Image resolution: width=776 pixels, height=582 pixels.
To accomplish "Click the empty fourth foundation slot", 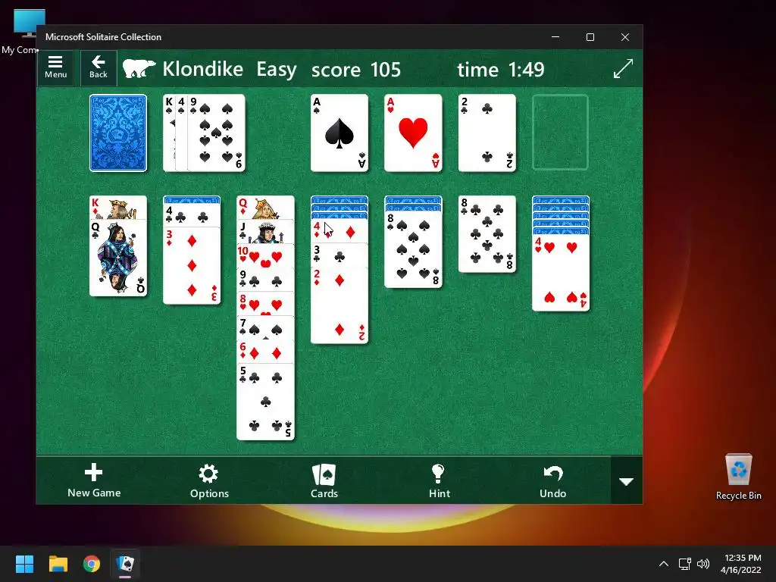I will pyautogui.click(x=560, y=133).
